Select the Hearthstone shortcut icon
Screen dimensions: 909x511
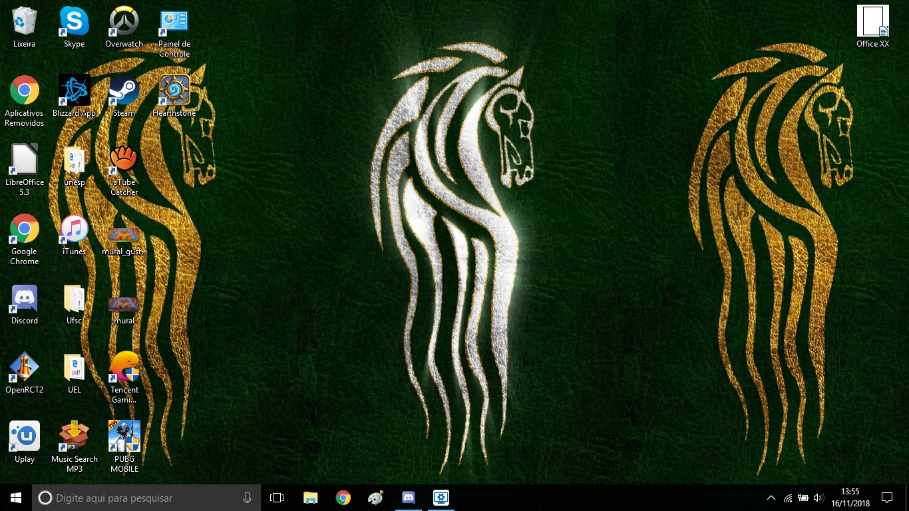174,91
